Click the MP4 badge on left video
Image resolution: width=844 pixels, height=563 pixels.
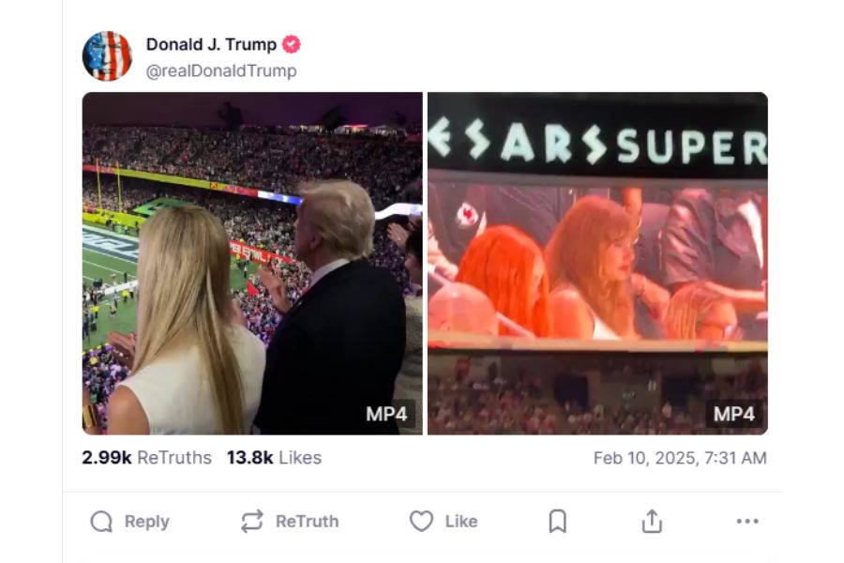[386, 414]
